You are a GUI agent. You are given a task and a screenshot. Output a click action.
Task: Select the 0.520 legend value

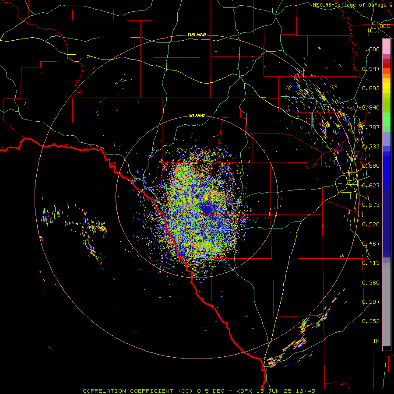click(x=371, y=224)
